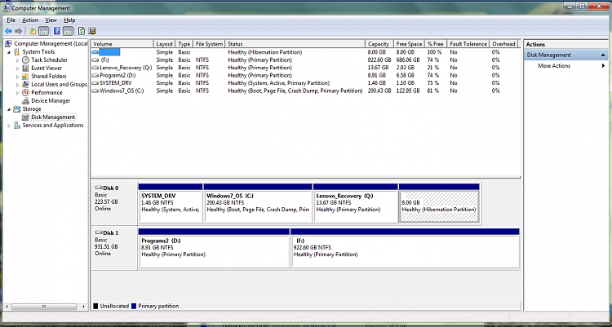Click the Disk 0 label box
The image size is (612, 327).
(114, 203)
